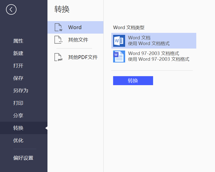215x172 pixels.
Task: Click the 使用 Word 文档格式 description text
Action: pyautogui.click(x=149, y=43)
